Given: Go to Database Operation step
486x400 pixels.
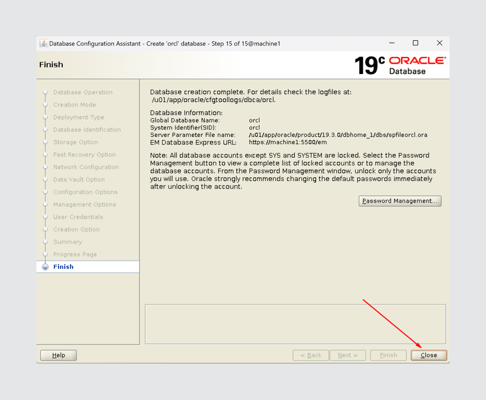Looking at the screenshot, I should click(83, 92).
